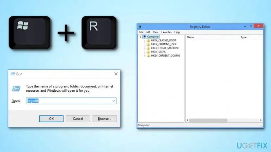This screenshot has width=271, height=152.
Task: Select the HKEY_LOCAL_MACHINE text label
Action: coord(165,48)
